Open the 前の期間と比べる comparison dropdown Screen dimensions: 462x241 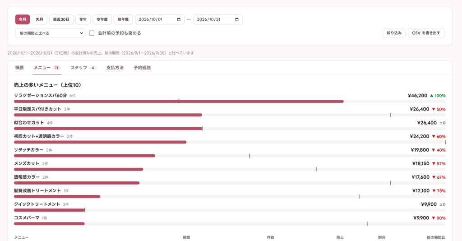coord(50,33)
